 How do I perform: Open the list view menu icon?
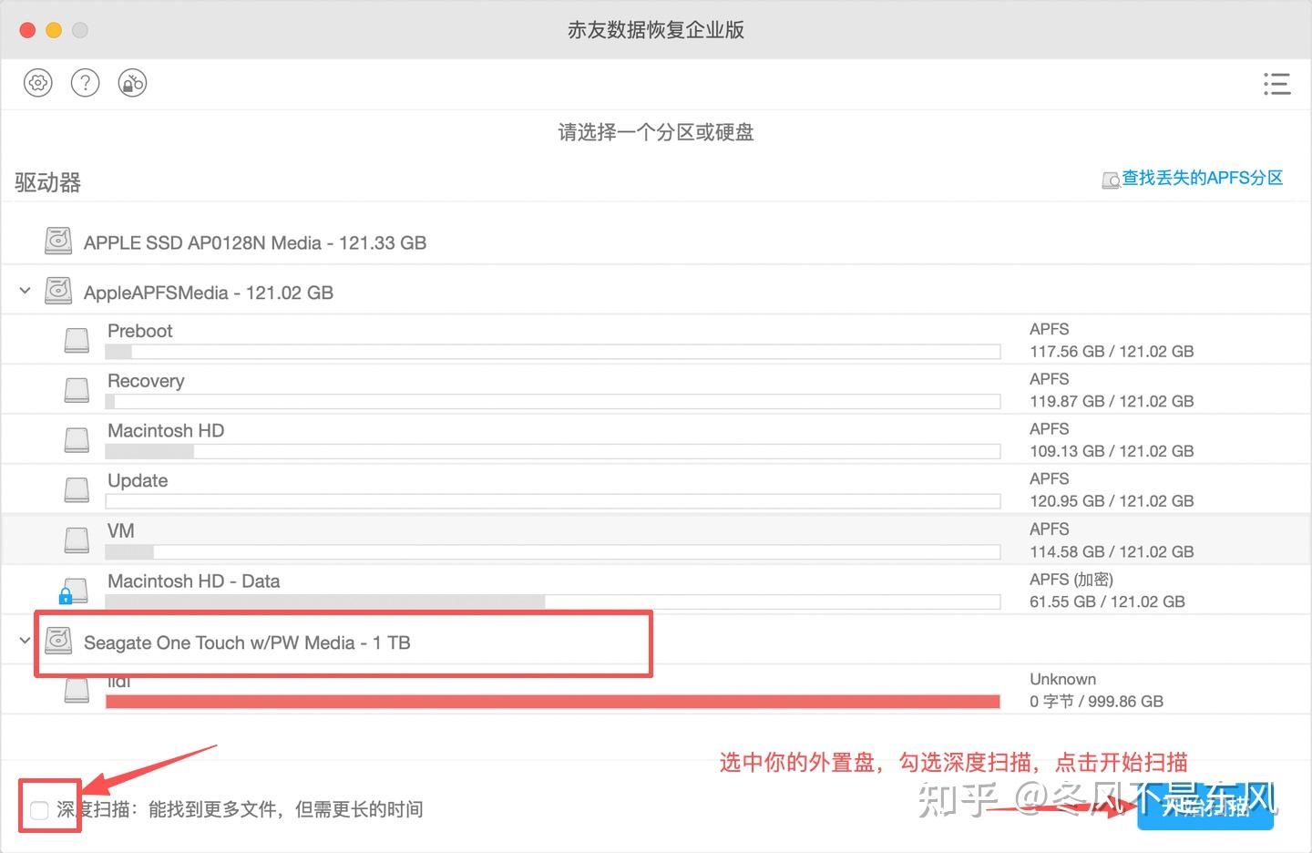click(x=1277, y=84)
